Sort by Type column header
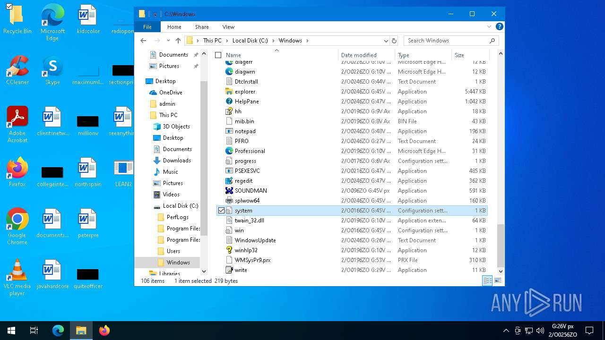The image size is (605, 340). click(423, 55)
